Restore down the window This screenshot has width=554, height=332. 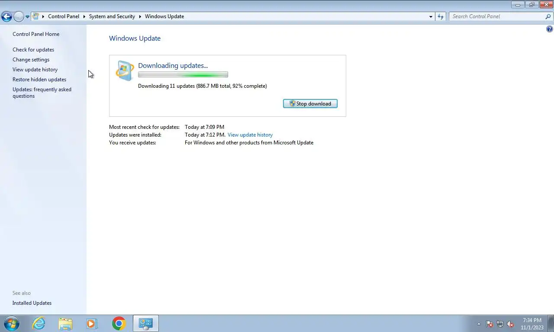tap(531, 5)
